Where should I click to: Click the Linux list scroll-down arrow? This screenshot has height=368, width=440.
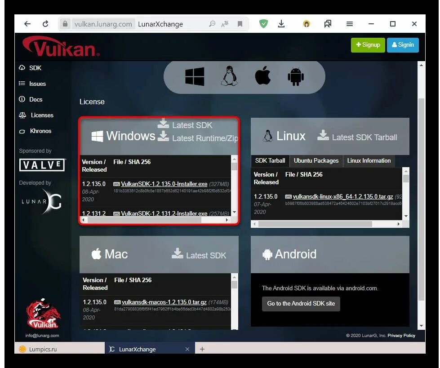click(406, 216)
